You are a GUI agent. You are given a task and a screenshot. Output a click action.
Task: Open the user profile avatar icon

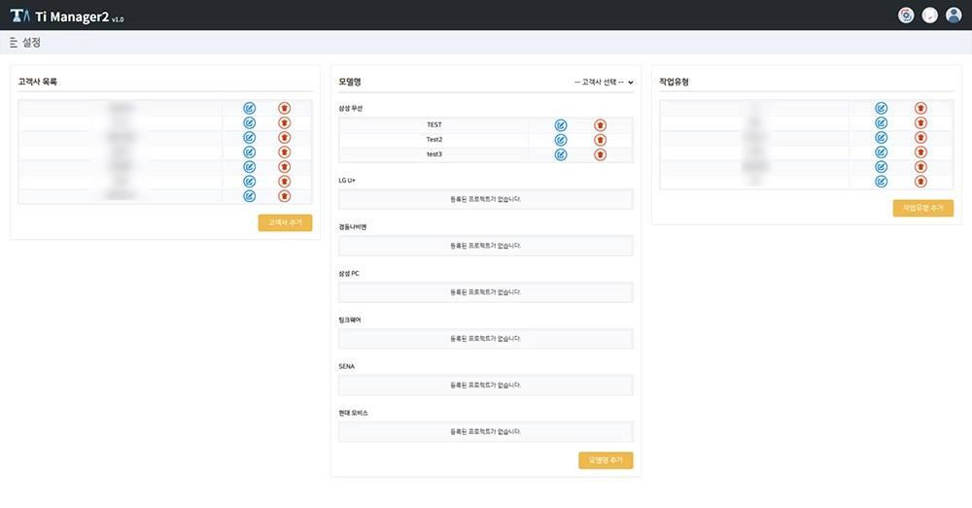click(954, 16)
